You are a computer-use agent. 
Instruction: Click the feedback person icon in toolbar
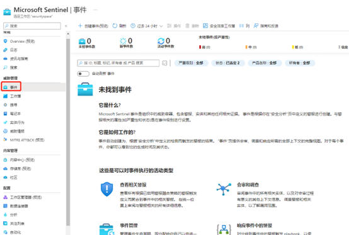256,26
